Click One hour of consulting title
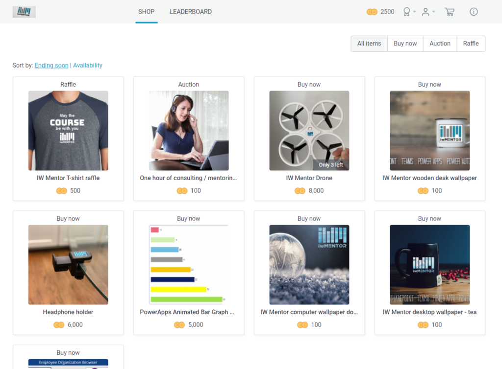Viewport: 502px width, 369px height. tap(188, 178)
